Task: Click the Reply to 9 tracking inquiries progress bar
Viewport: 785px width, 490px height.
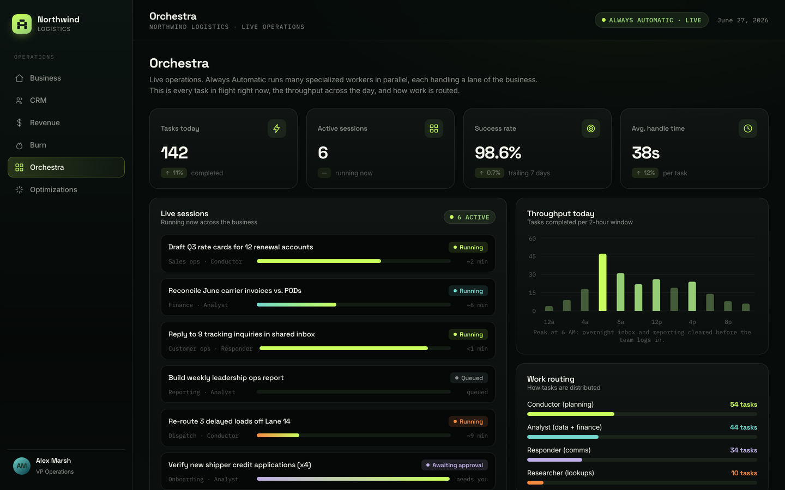Action: (x=355, y=348)
